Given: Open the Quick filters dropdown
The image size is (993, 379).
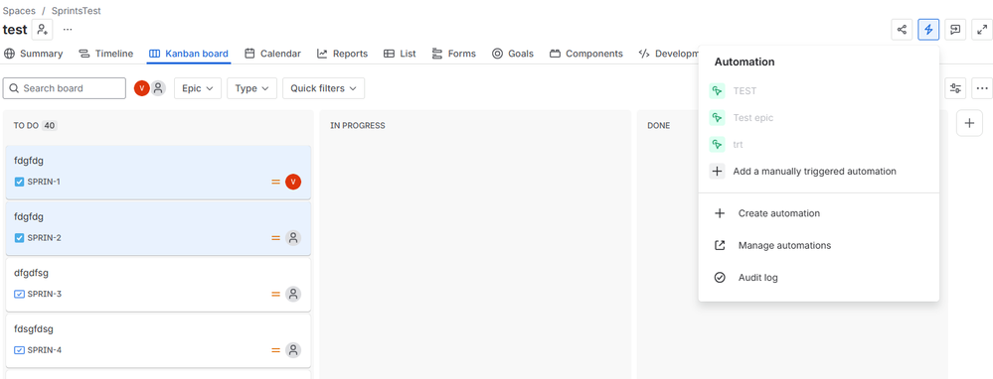Looking at the screenshot, I should 324,88.
